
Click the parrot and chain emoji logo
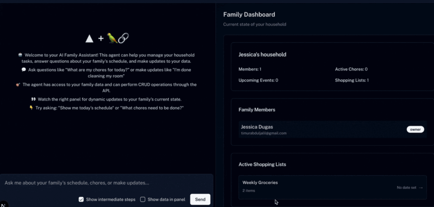[117, 38]
